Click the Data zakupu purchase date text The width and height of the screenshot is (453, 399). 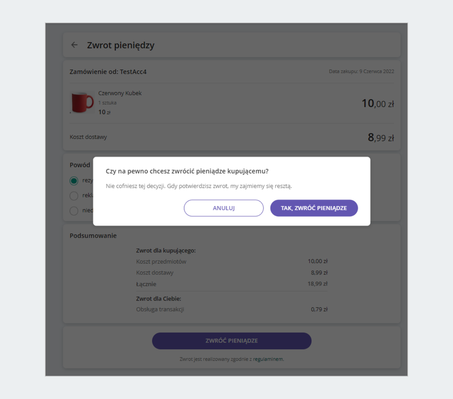361,71
